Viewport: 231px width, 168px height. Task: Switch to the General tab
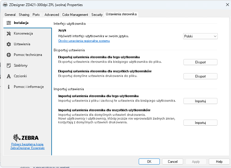pos(10,15)
